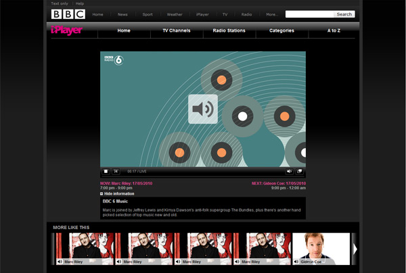Viewport: 406px width, 273px height.
Task: Open Radio link in the BBC top bar
Action: [246, 14]
